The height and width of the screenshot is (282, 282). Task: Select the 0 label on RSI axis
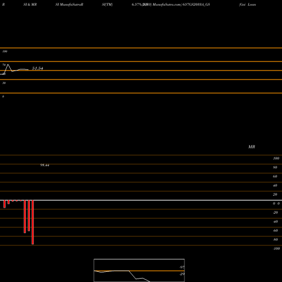[x=3, y=96]
